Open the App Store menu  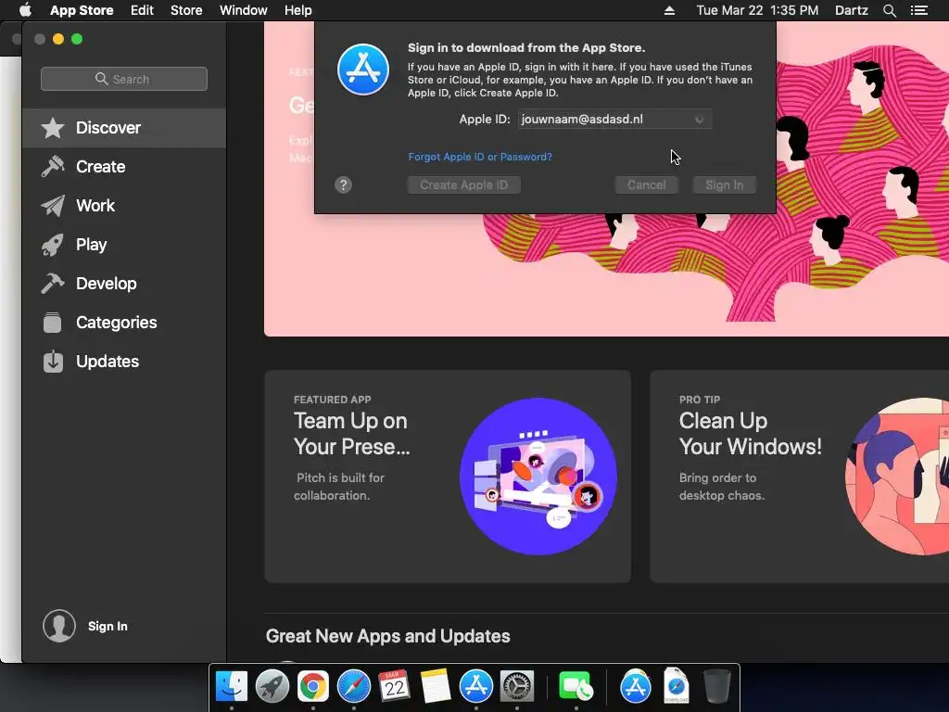[82, 10]
